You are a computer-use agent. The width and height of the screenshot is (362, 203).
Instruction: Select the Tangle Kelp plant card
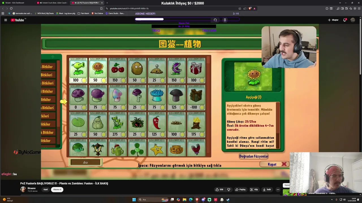[137, 125]
